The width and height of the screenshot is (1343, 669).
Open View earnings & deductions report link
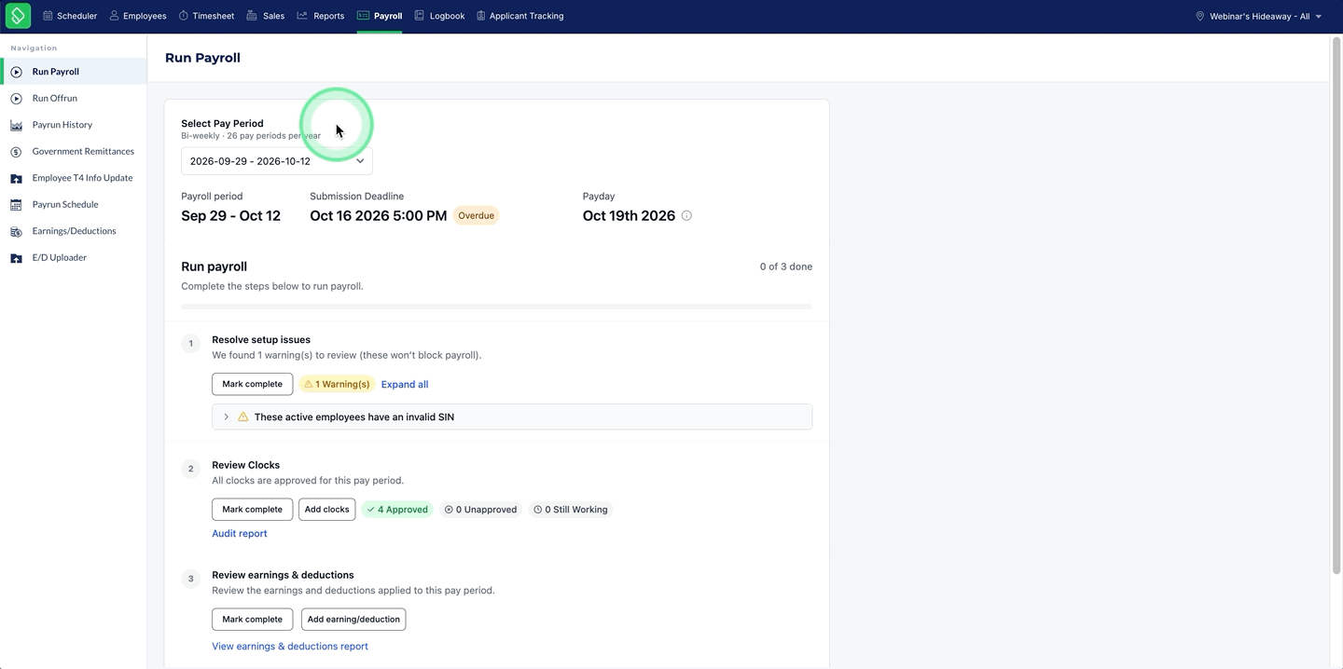click(290, 647)
